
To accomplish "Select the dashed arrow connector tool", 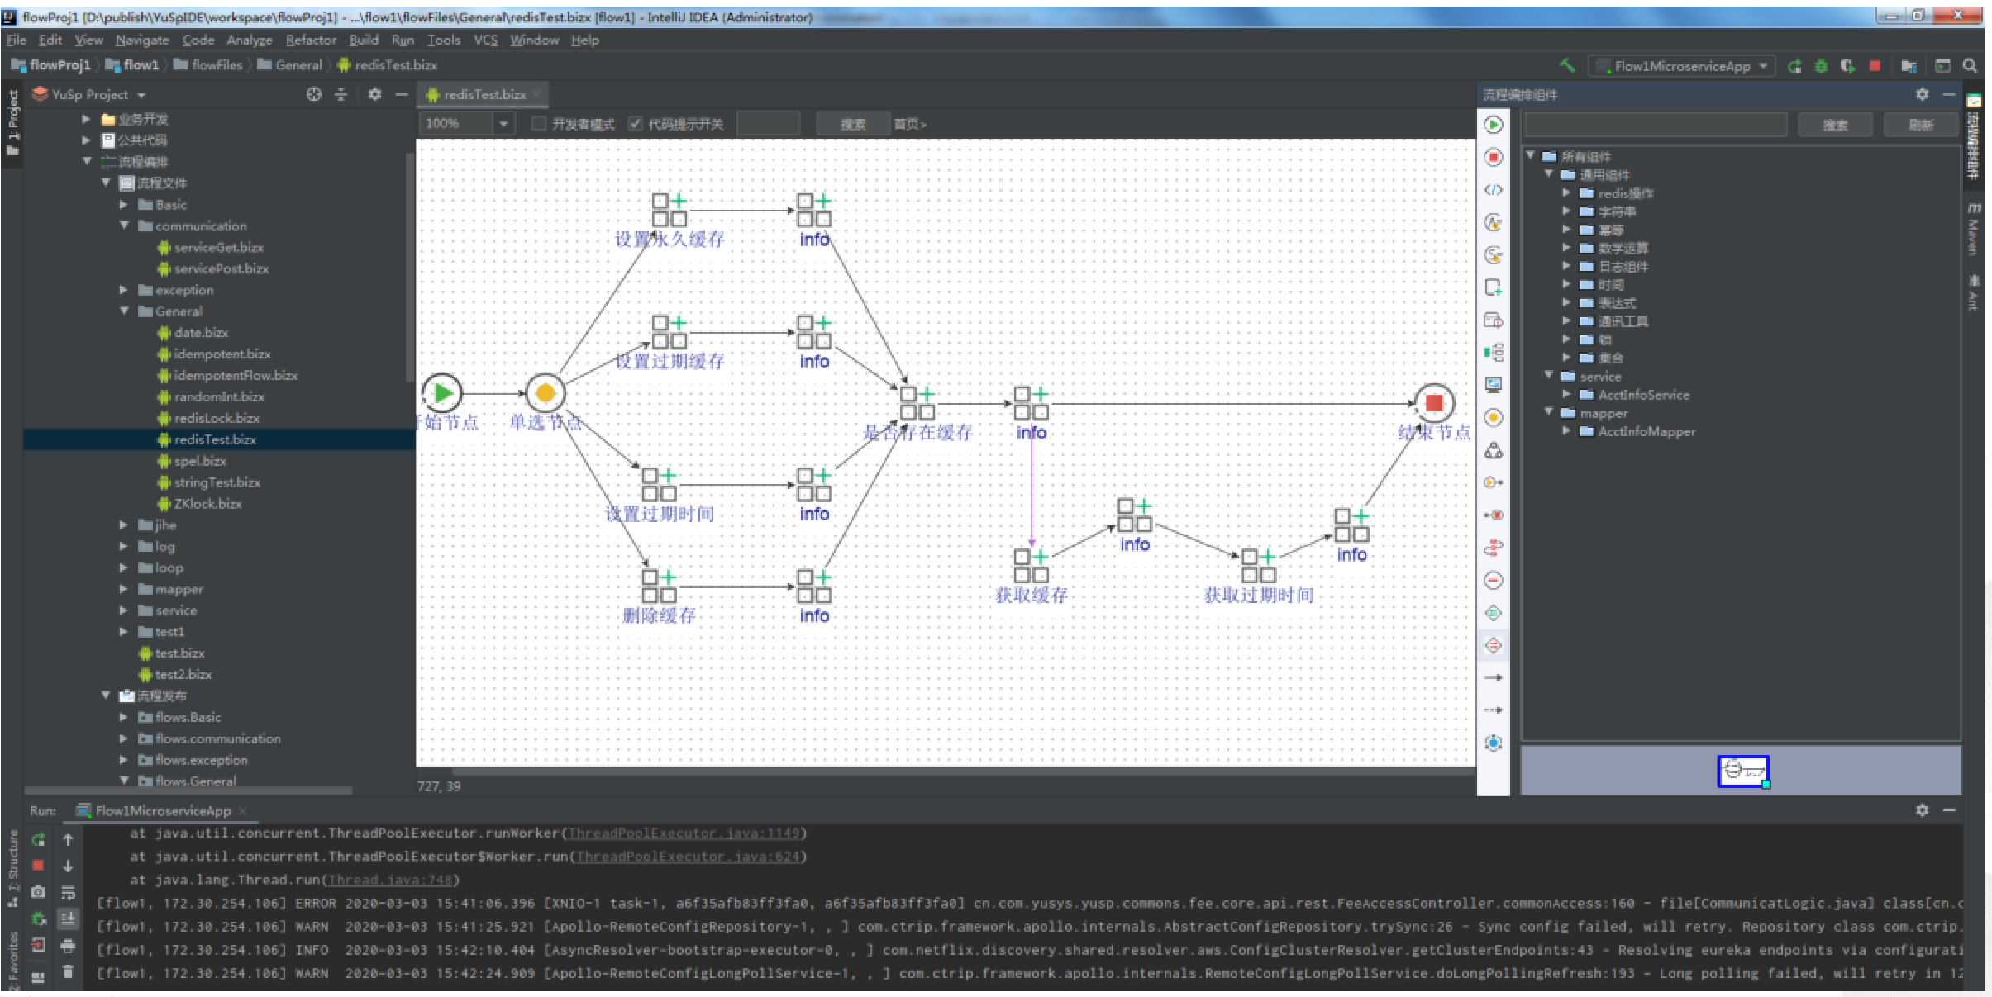I will point(1493,710).
